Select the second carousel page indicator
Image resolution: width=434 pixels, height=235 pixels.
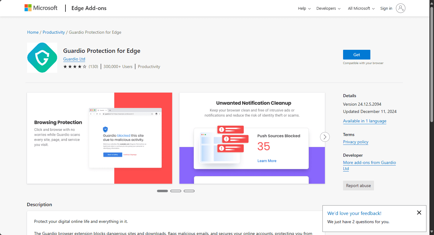pyautogui.click(x=176, y=191)
